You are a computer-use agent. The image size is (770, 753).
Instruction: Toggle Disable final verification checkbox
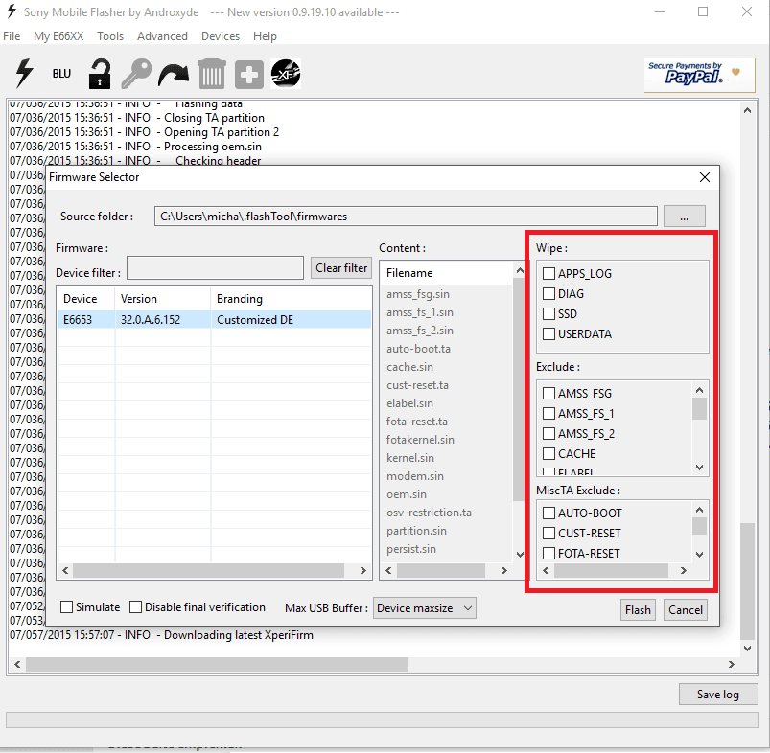pyautogui.click(x=135, y=606)
